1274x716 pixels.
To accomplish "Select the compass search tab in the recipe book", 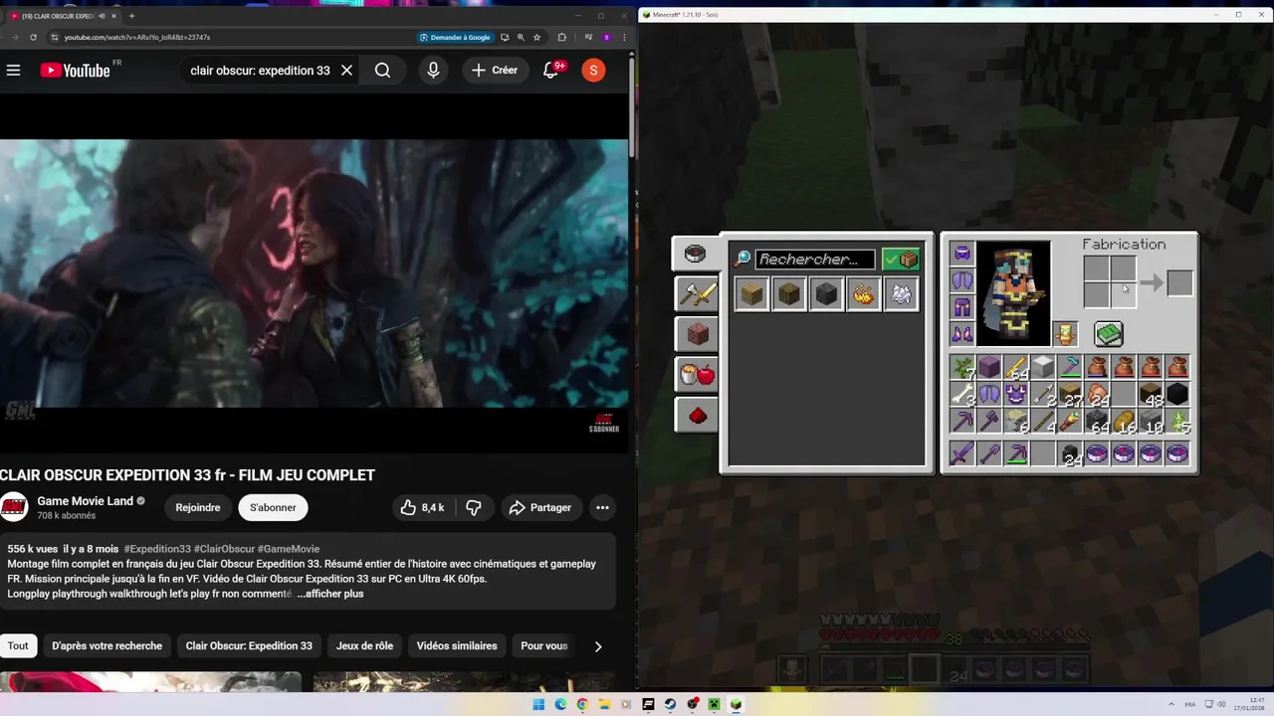I will click(696, 254).
